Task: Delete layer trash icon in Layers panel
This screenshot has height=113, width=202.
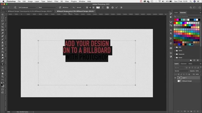Action: pyautogui.click(x=198, y=111)
